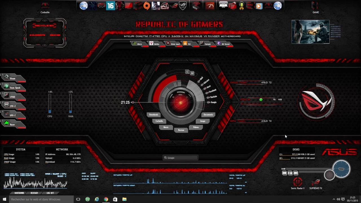
Task: Launch VLC shortcut
Action: [190, 44]
